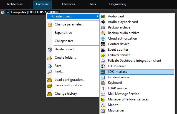Select Computer [DESKTOP-A2BI9O8] tree item
The image size is (177, 114).
coord(35,12)
